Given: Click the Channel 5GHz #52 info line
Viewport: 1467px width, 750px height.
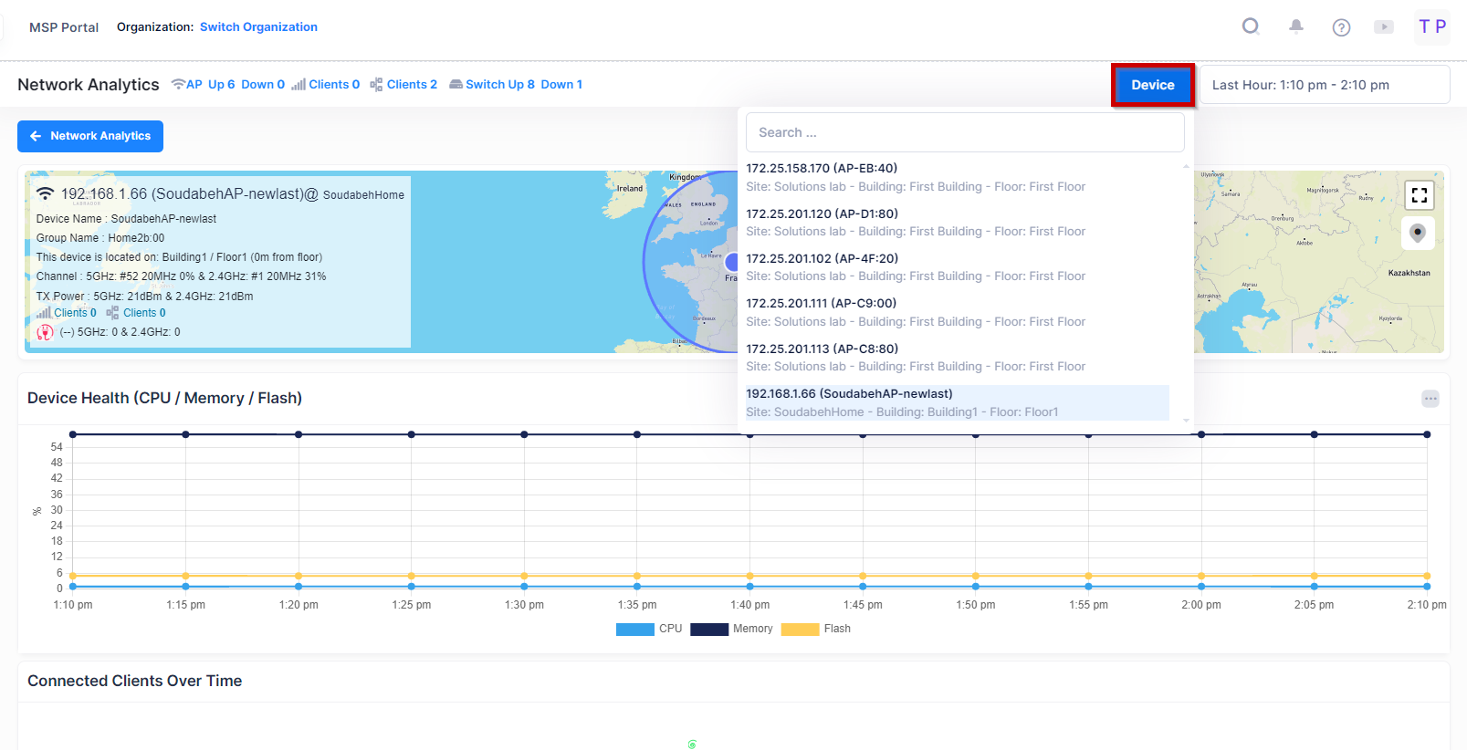Looking at the screenshot, I should pos(181,276).
